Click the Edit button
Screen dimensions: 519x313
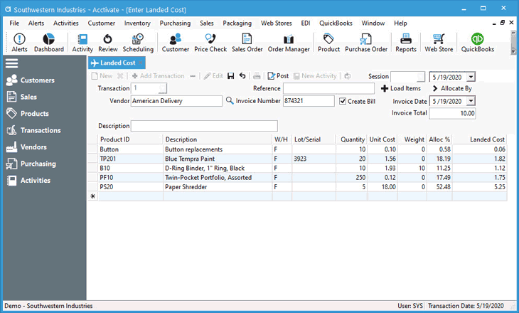coord(213,76)
